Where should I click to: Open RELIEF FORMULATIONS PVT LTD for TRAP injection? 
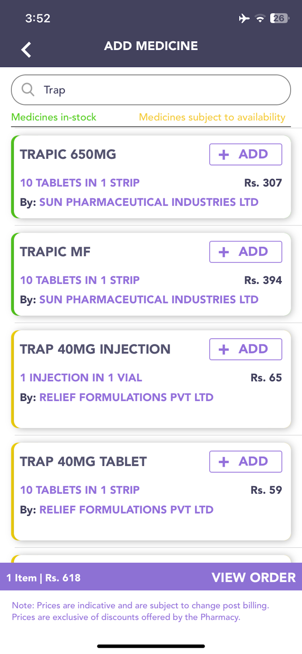pos(126,397)
